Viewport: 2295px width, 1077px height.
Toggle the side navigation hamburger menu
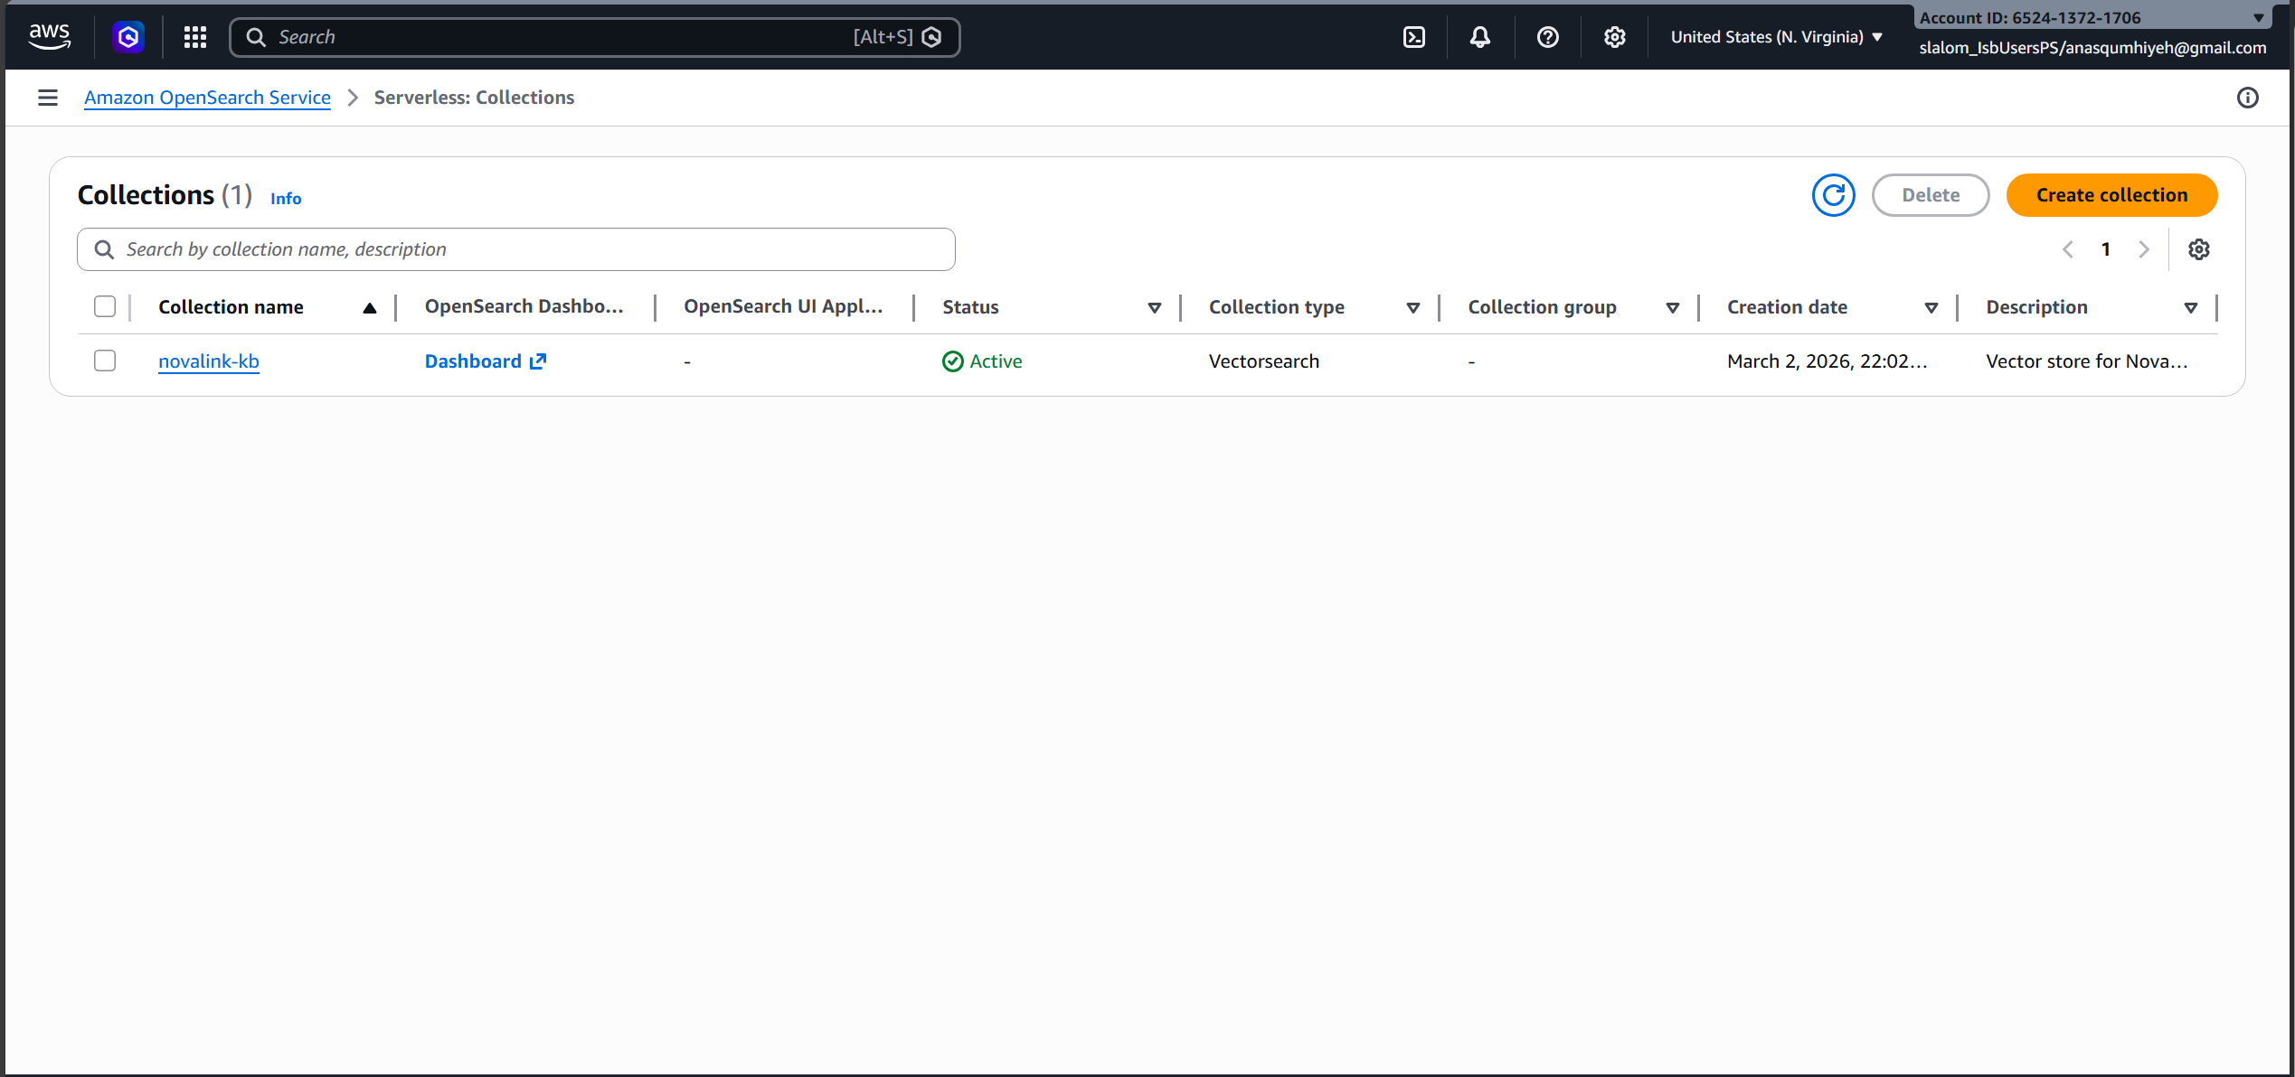coord(48,98)
